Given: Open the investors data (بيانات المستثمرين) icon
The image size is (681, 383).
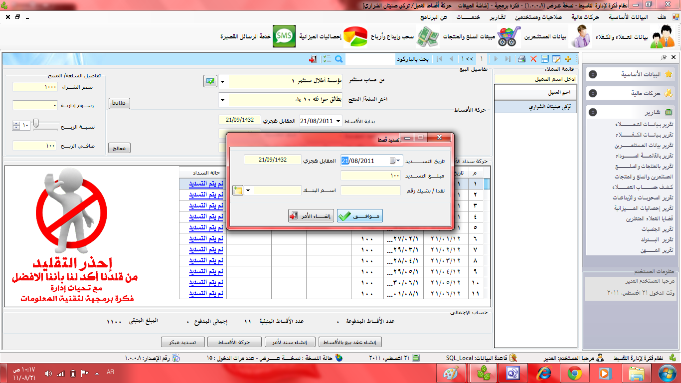Looking at the screenshot, I should [x=581, y=36].
